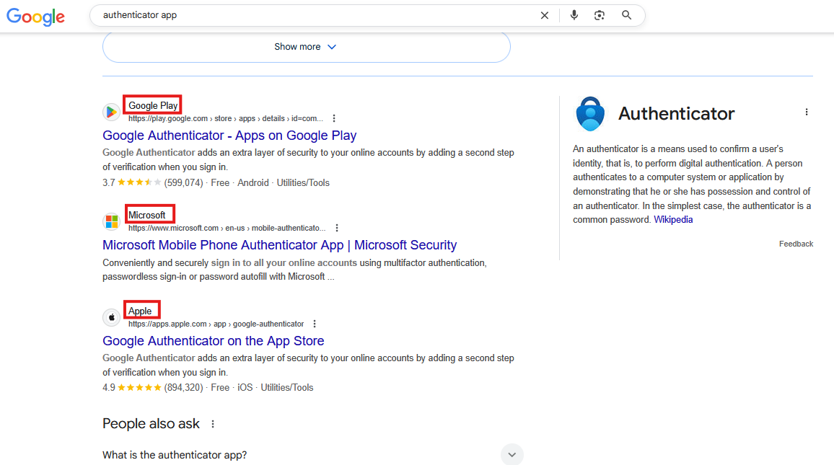Open About menu beside People also ask

[x=213, y=424]
